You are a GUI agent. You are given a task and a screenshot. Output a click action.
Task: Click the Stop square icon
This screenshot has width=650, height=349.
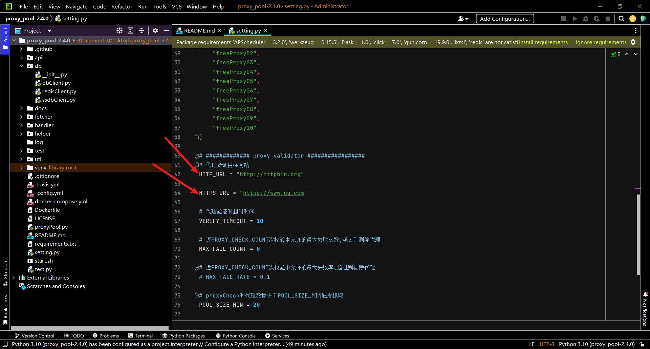[x=608, y=19]
